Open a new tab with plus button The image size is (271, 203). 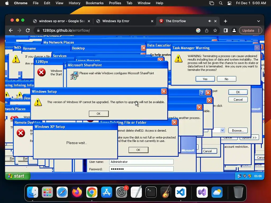[225, 21]
